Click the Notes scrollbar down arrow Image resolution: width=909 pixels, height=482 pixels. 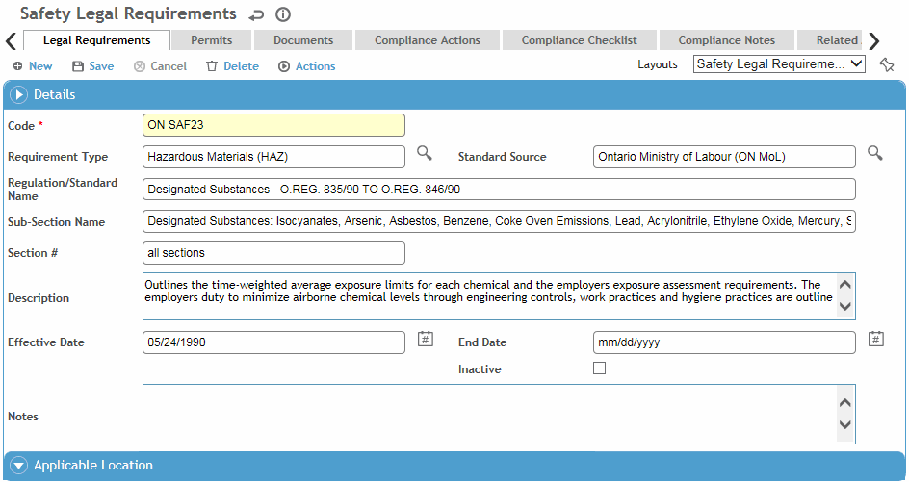[845, 424]
